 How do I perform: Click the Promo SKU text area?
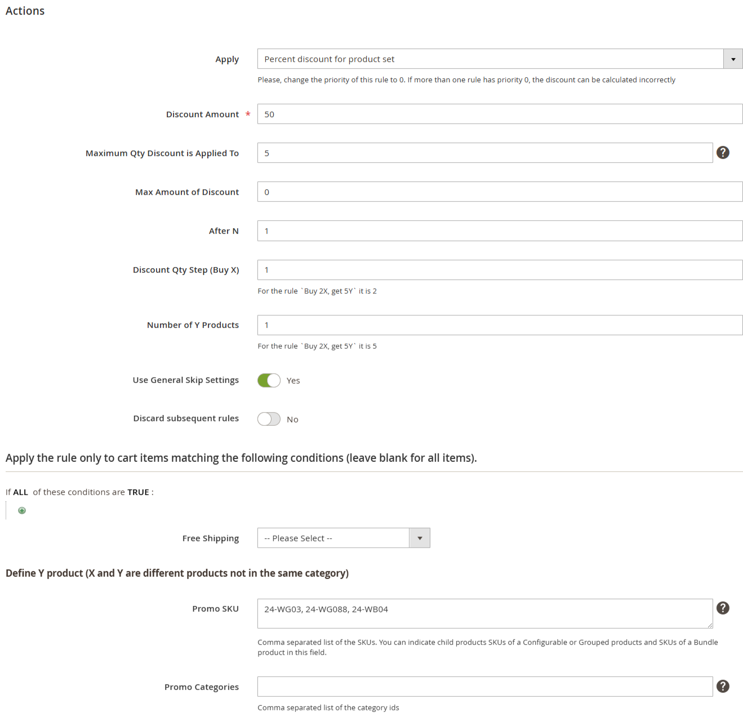[x=485, y=613]
